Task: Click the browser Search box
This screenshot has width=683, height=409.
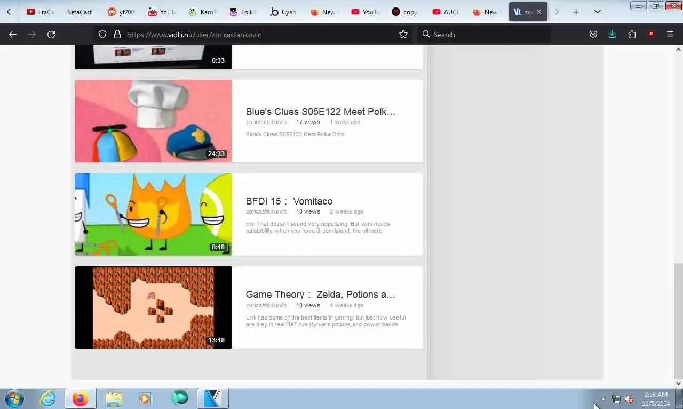Action: (485, 34)
